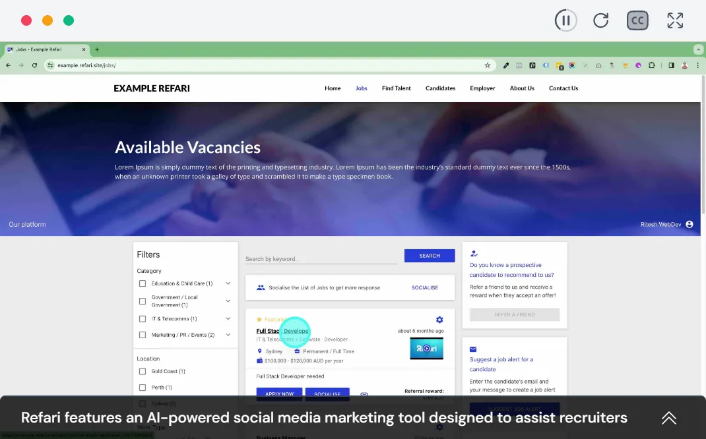The width and height of the screenshot is (706, 439).
Task: Click the Ritesh WebDev name
Action: [660, 225]
